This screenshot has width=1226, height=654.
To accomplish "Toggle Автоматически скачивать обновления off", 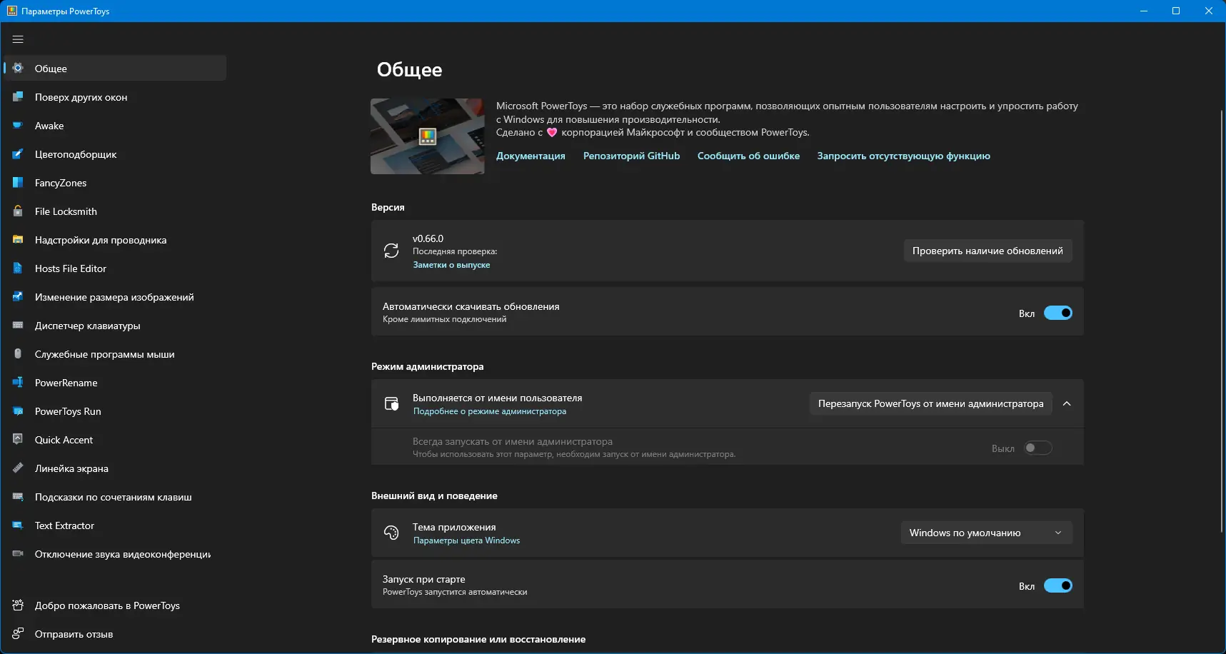I will click(1060, 313).
